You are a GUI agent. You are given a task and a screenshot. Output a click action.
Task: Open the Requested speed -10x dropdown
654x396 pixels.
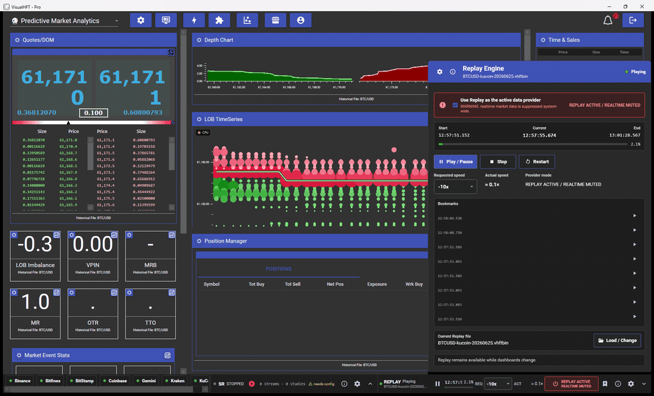point(455,187)
